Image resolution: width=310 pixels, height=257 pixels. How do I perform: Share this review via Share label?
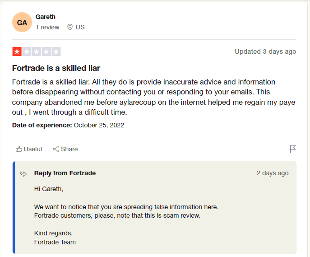click(x=69, y=149)
